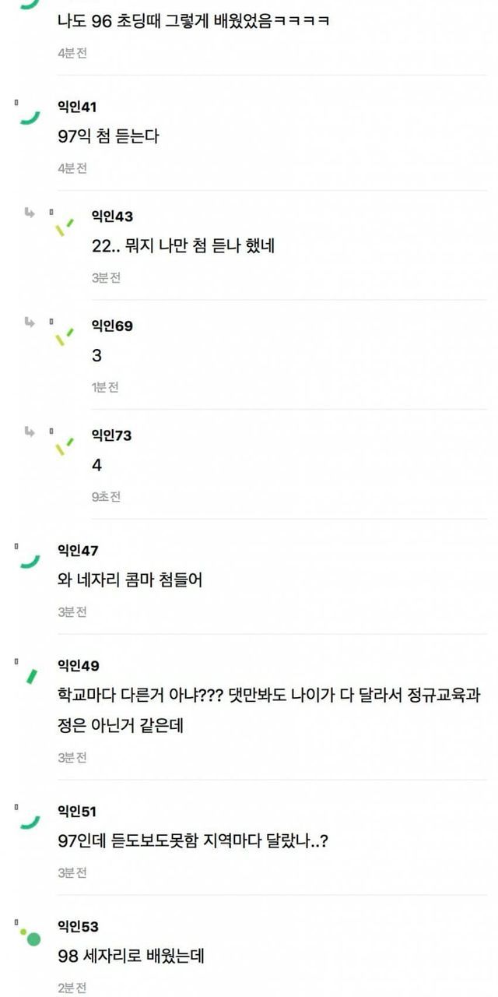Click the profile avatar of 익인69
This screenshot has width=498, height=997.
tap(64, 337)
